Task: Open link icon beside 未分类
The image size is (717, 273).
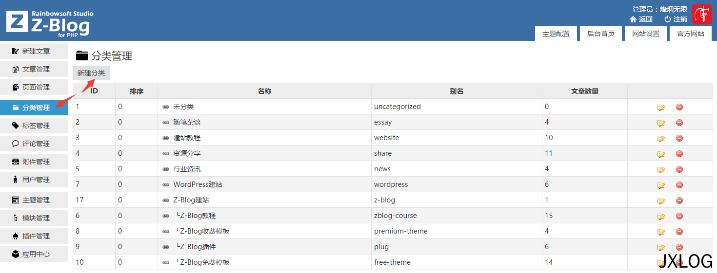Action: [x=166, y=107]
